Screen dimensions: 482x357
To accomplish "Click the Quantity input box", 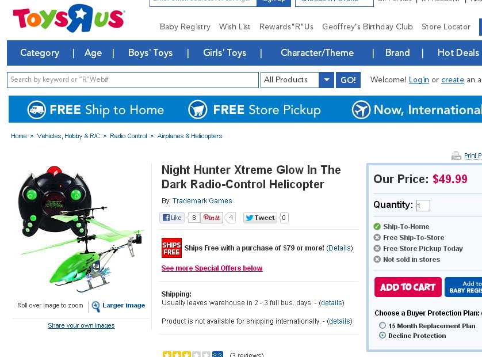I will point(423,206).
